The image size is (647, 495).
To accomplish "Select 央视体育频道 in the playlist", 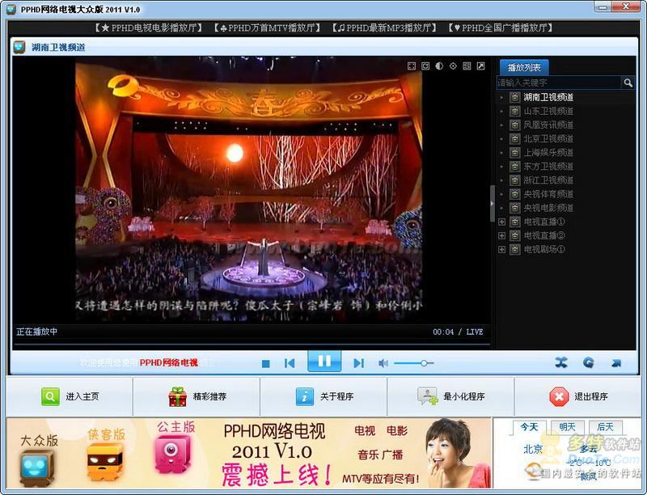I will coord(548,194).
